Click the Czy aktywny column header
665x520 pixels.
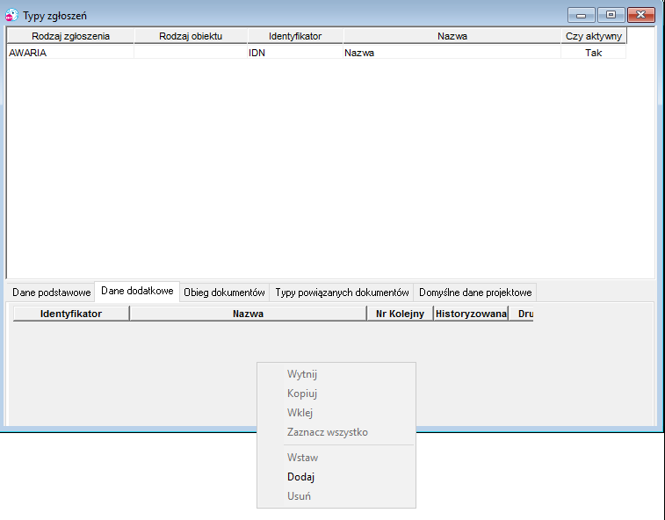click(x=593, y=36)
